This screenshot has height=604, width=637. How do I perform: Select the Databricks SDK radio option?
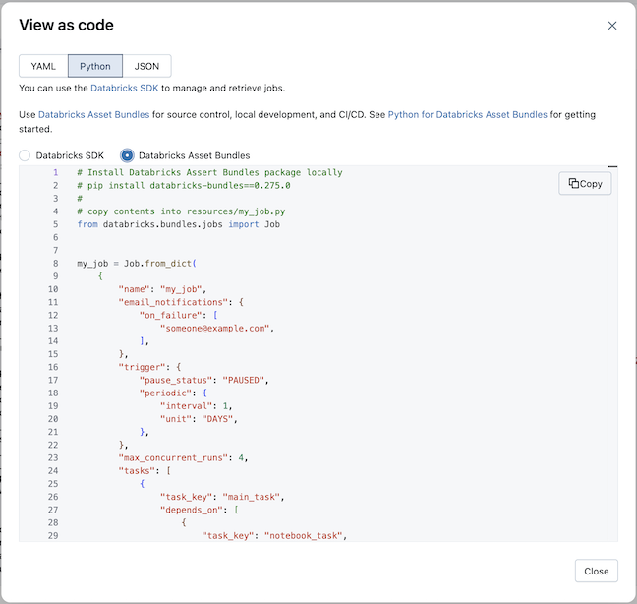click(26, 155)
